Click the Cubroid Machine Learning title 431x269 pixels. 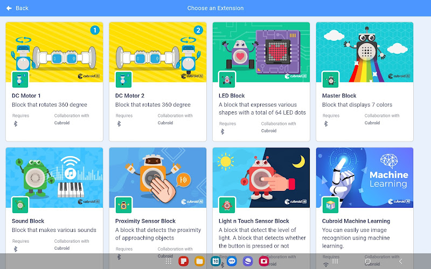(356, 221)
